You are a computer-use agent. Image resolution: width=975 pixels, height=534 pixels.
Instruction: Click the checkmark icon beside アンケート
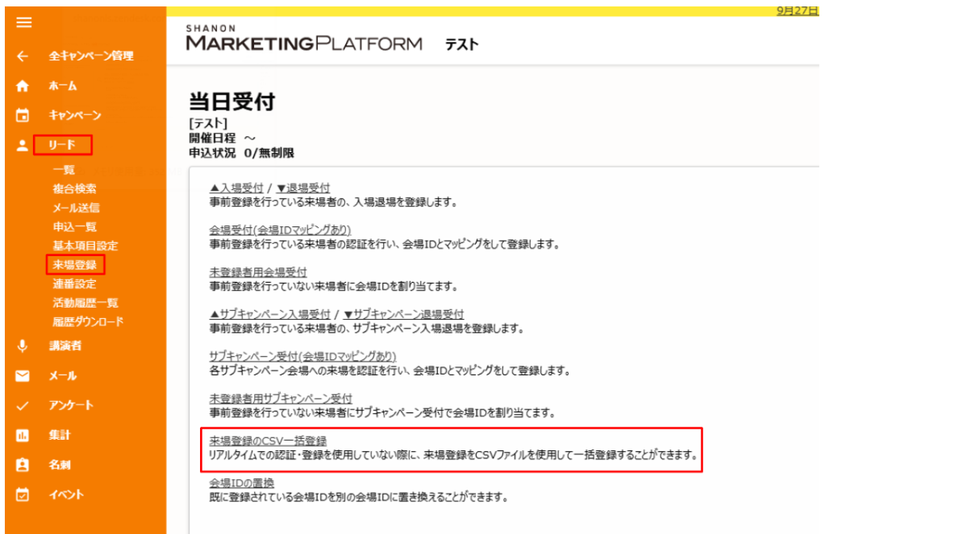coord(23,406)
